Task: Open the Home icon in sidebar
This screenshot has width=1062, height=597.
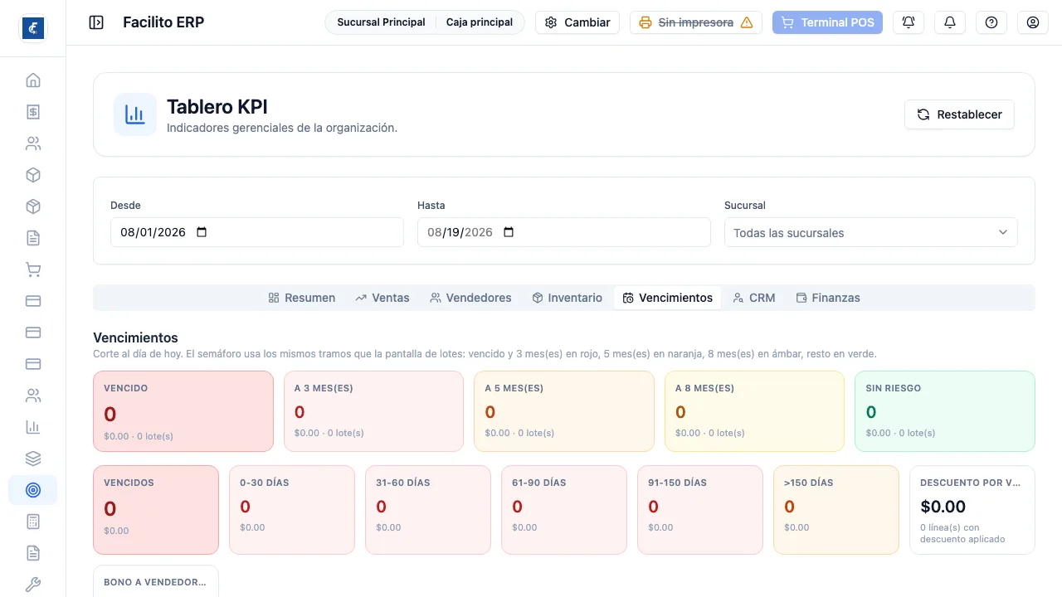Action: point(33,80)
